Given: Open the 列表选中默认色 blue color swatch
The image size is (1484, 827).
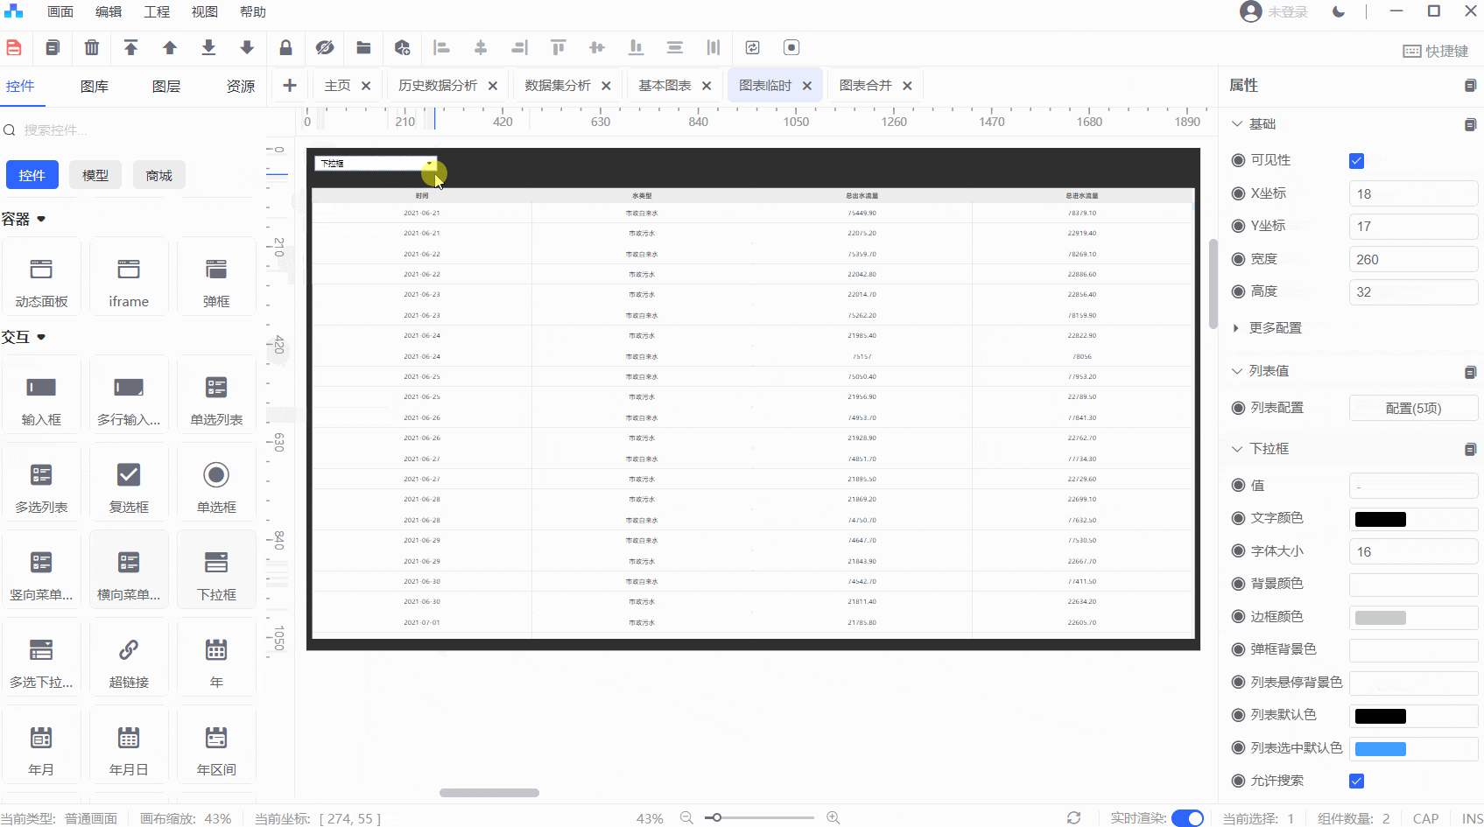Looking at the screenshot, I should pyautogui.click(x=1380, y=749).
